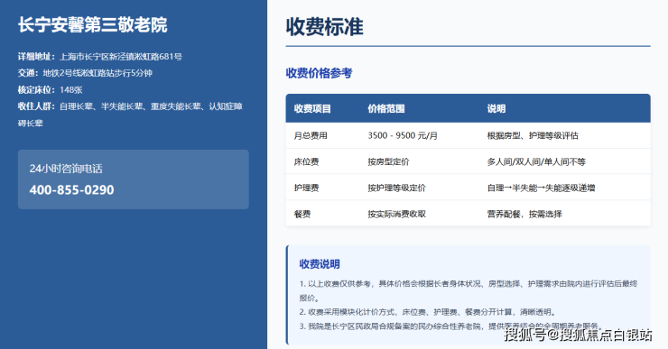
Task: Click the cell 营养配餐，按需选择
Action: point(524,214)
